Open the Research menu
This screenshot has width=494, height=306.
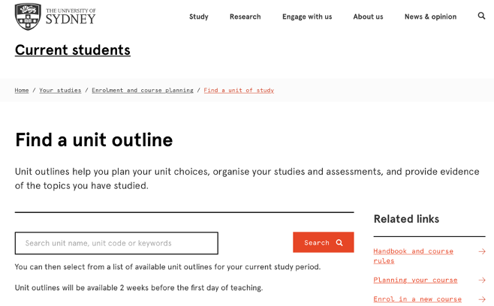pos(245,16)
